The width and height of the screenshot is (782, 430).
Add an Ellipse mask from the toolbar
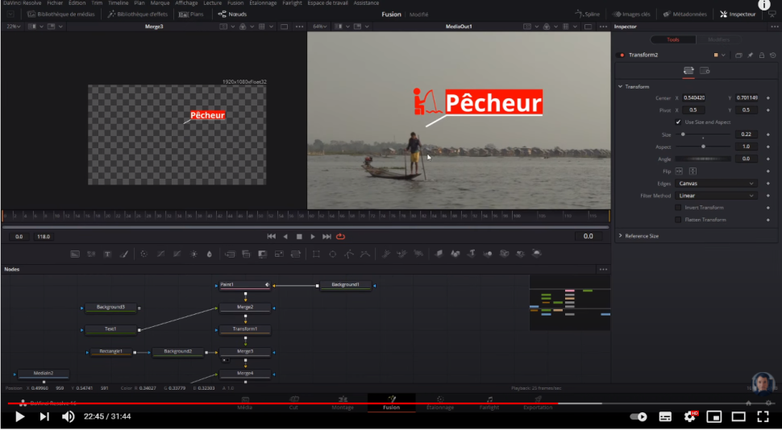[333, 254]
